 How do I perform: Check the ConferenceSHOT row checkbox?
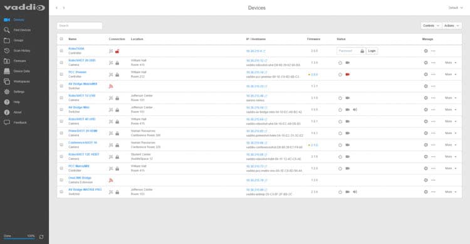coord(61,145)
